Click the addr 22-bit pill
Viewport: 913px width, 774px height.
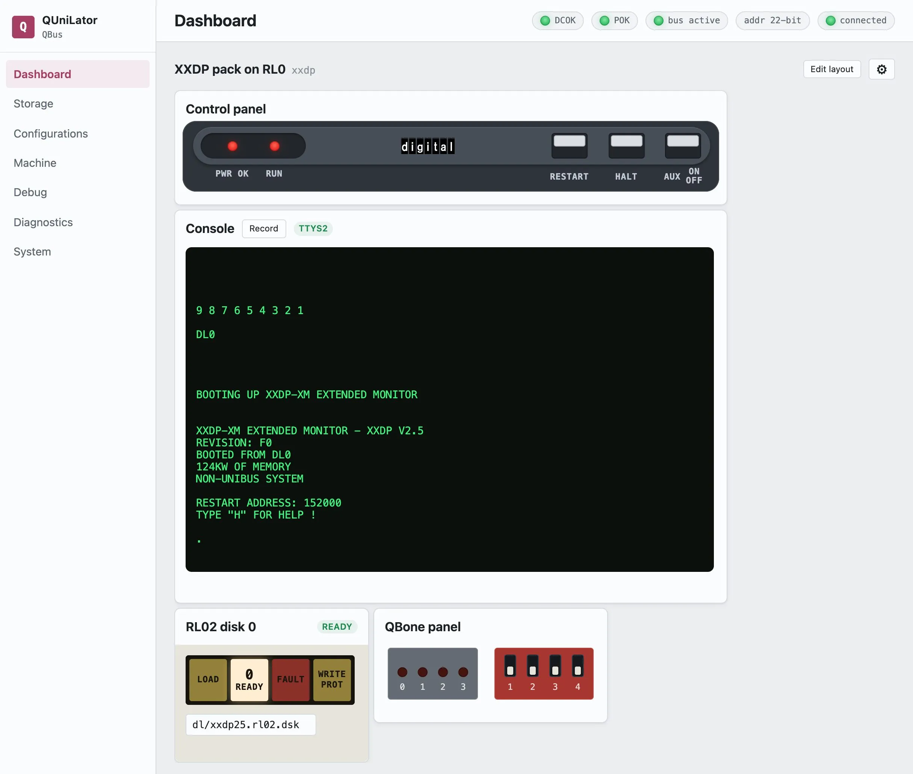tap(772, 21)
